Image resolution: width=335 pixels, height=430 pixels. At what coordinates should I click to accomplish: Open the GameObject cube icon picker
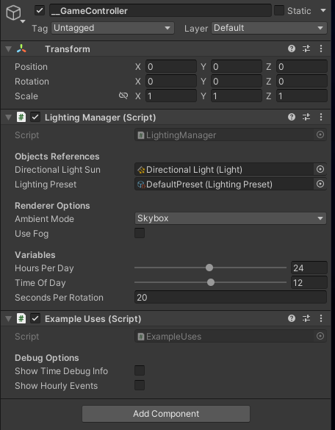point(15,13)
